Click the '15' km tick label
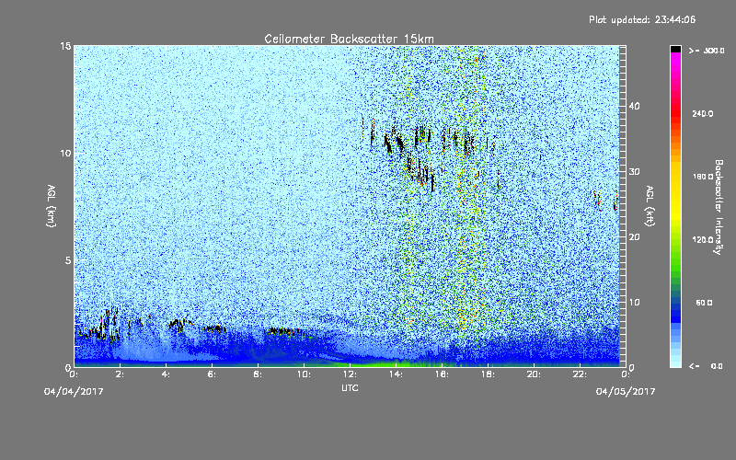 65,46
